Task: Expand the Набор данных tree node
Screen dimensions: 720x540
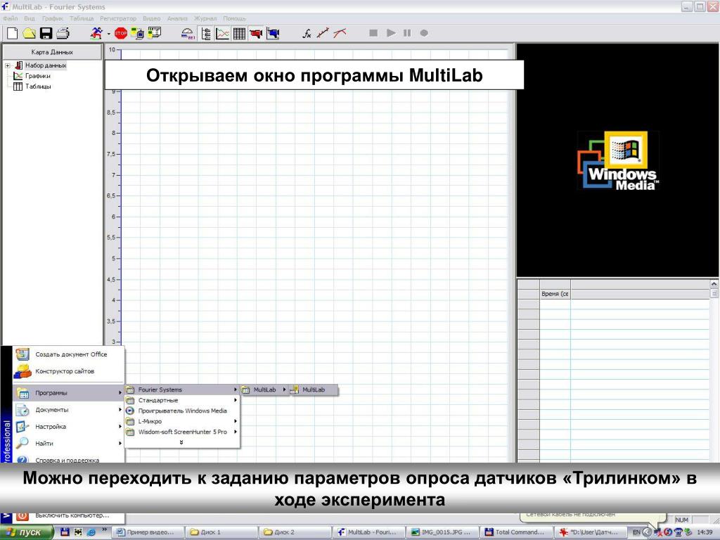Action: pyautogui.click(x=8, y=65)
